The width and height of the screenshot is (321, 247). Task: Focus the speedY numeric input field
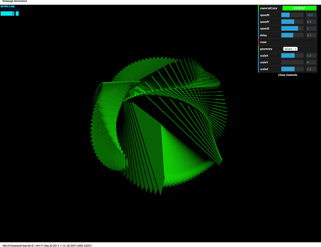311,22
